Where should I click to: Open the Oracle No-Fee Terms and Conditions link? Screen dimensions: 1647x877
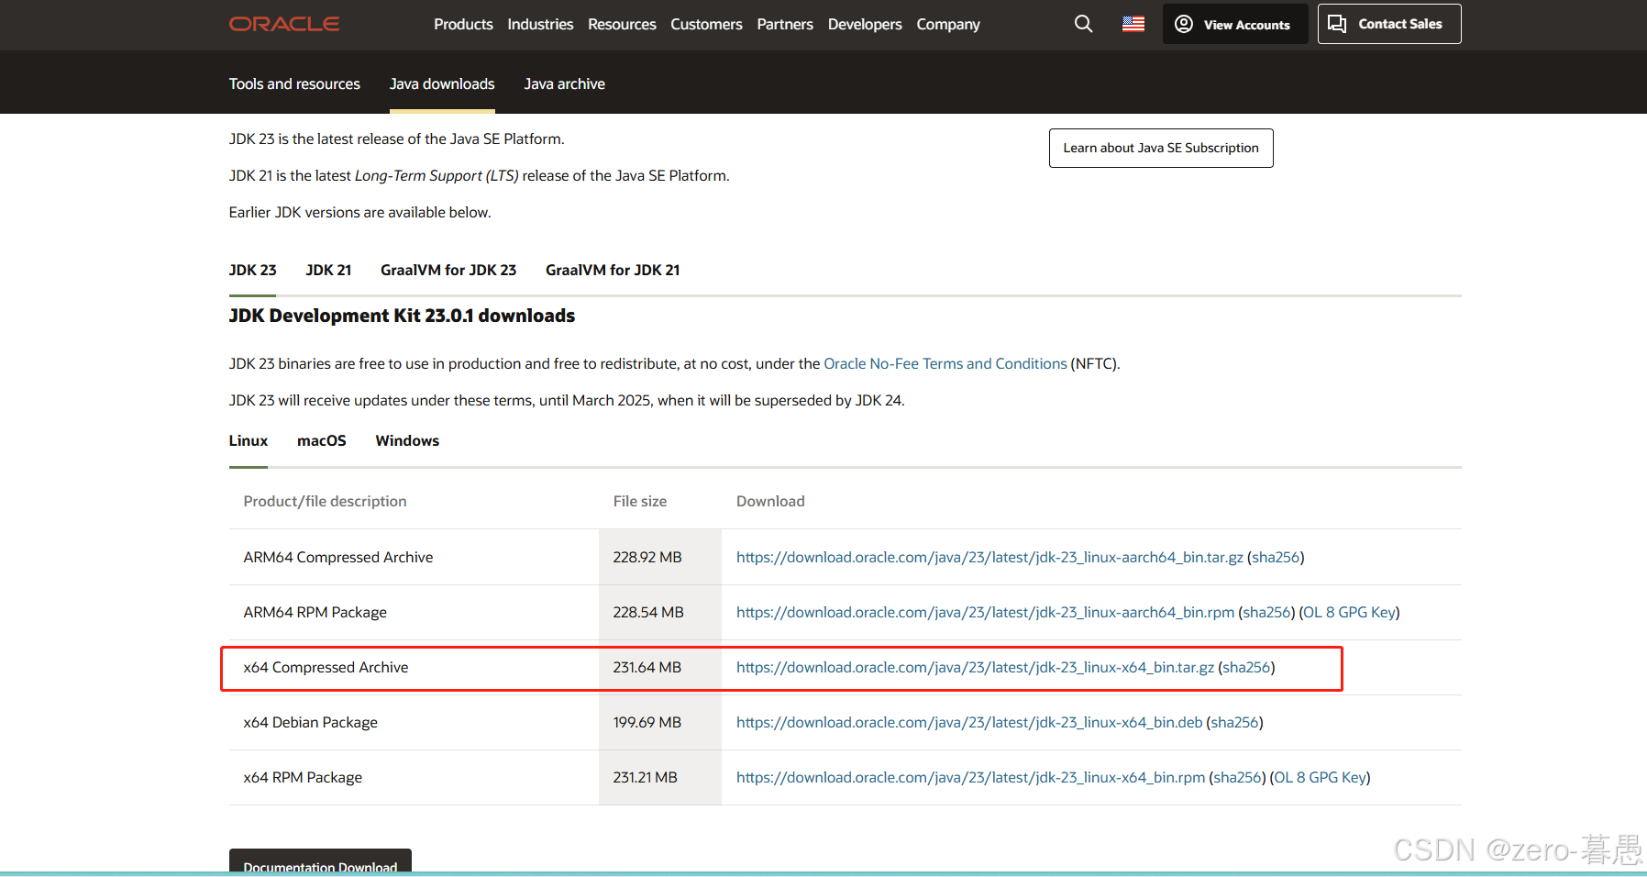[945, 363]
